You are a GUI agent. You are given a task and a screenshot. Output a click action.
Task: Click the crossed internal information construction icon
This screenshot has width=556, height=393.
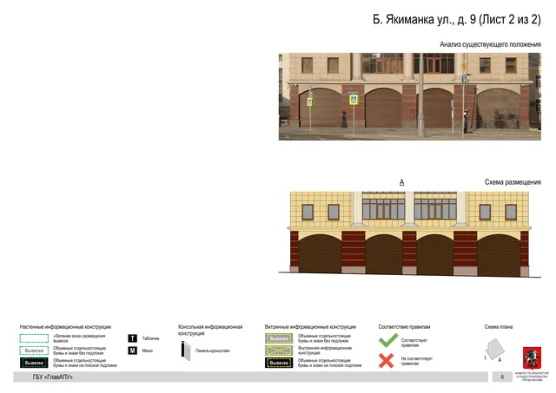(x=279, y=350)
